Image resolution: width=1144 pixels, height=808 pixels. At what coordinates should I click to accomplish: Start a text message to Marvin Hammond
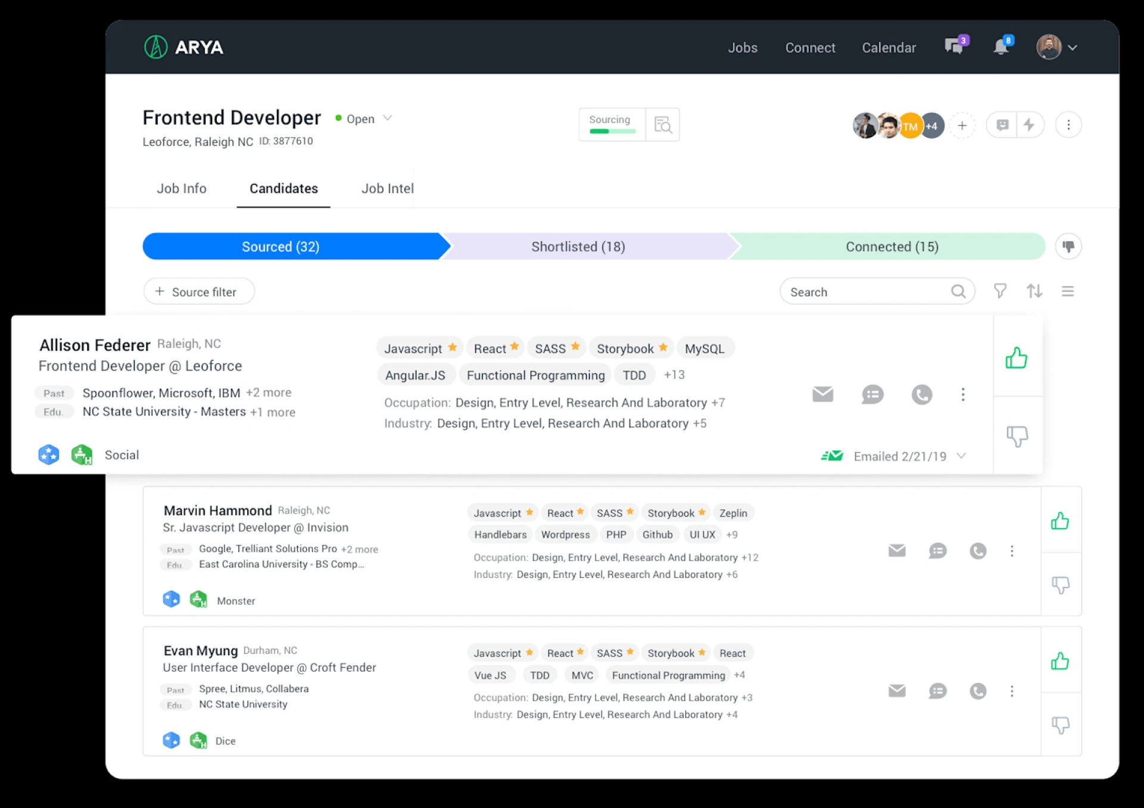pyautogui.click(x=938, y=551)
